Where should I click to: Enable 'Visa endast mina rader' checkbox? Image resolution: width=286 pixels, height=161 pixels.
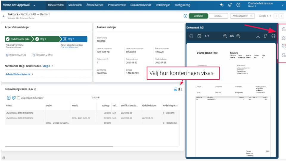18,98
